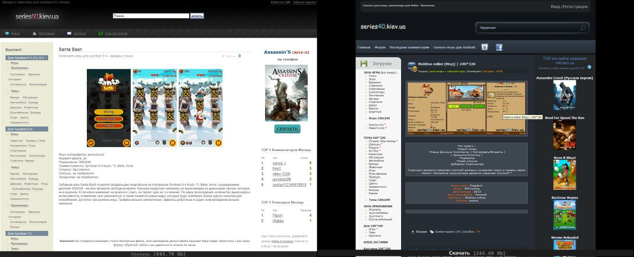
Task: Open Игры для Android on series60 navigation
Action: pos(116,34)
